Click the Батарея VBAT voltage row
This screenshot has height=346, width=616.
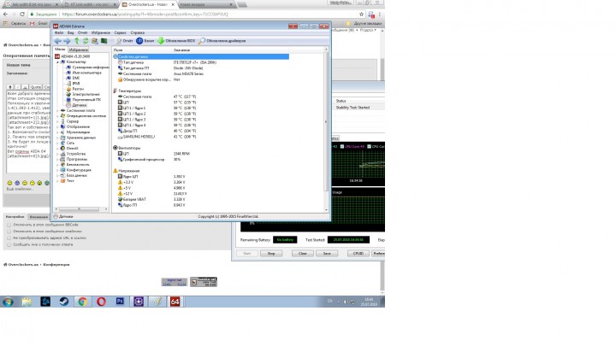coord(151,199)
